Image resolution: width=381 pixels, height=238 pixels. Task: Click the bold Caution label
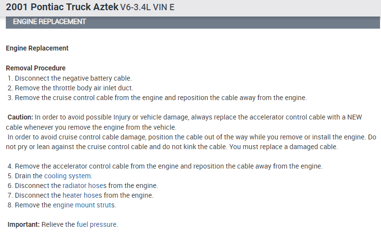[20, 117]
